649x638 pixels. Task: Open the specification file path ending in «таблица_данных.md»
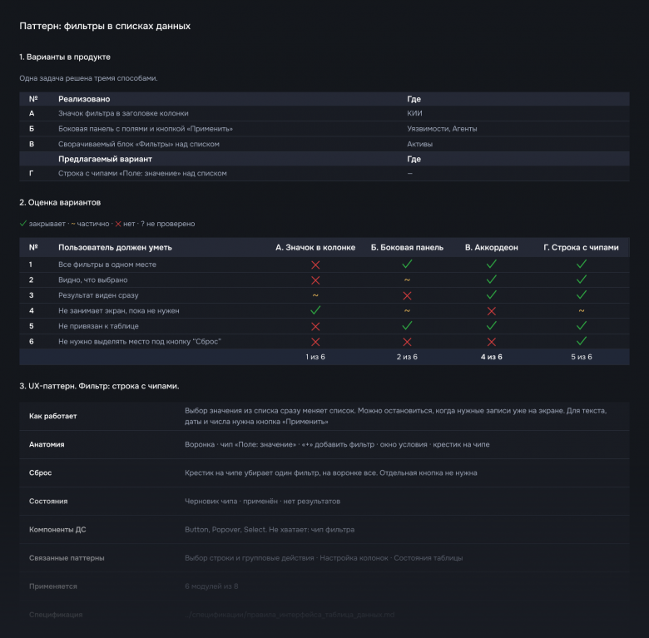(x=290, y=615)
